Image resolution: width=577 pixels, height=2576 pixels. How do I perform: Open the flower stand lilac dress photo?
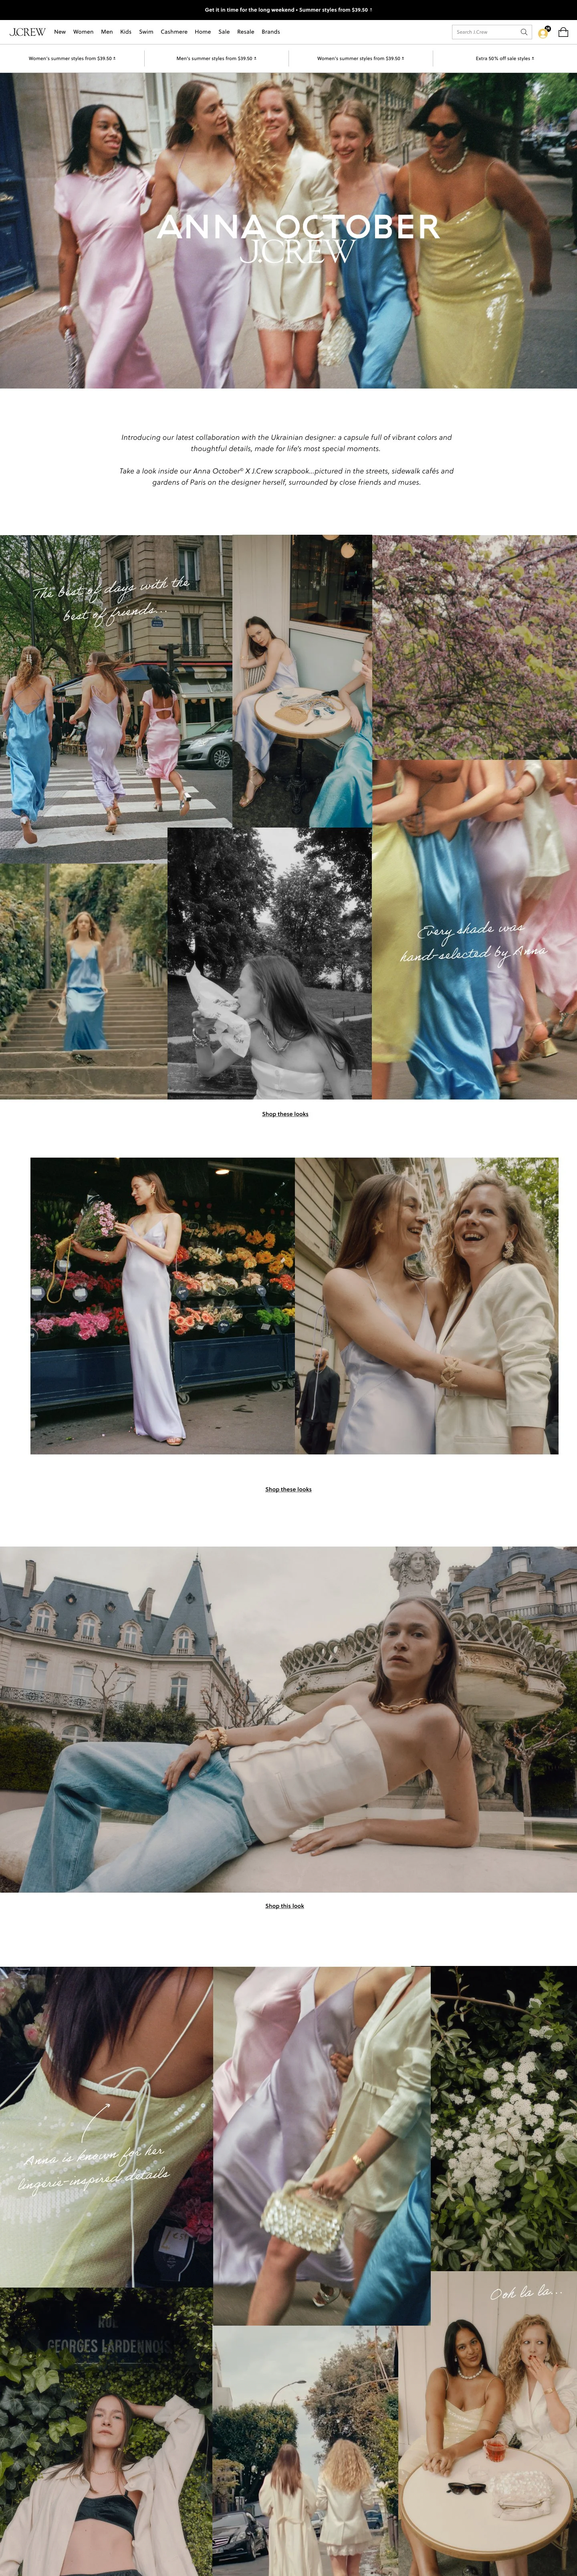point(162,1306)
